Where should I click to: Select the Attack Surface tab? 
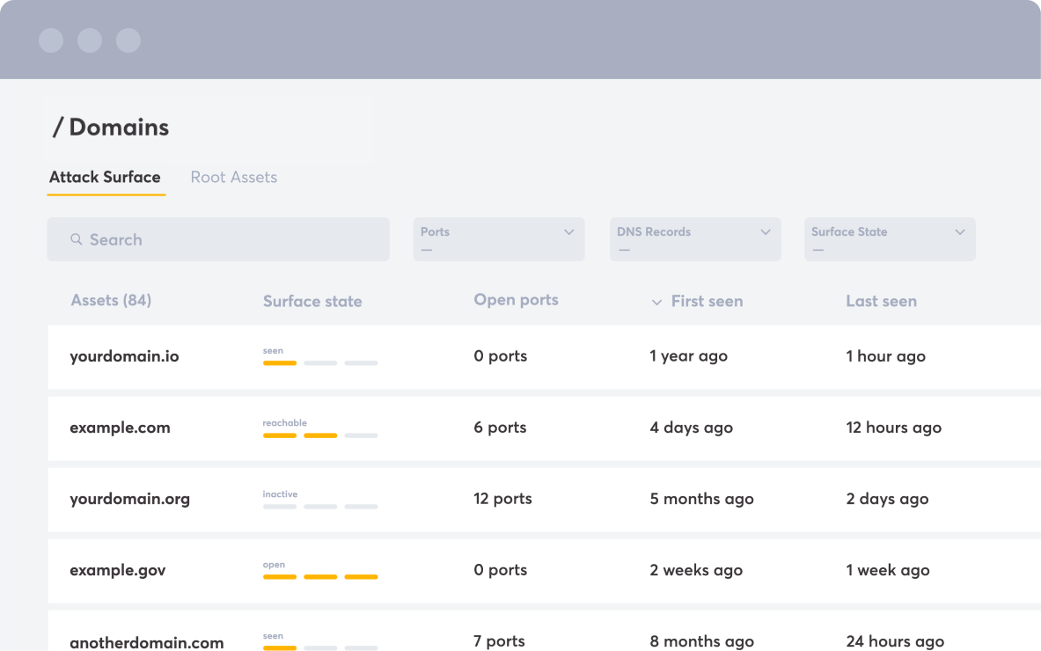click(105, 177)
